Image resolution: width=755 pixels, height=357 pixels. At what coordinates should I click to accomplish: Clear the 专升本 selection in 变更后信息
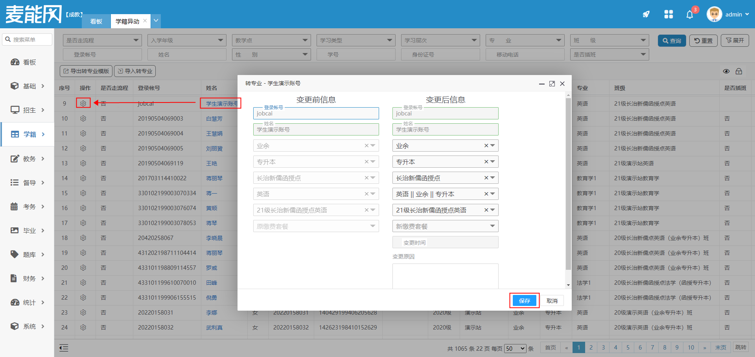click(486, 162)
